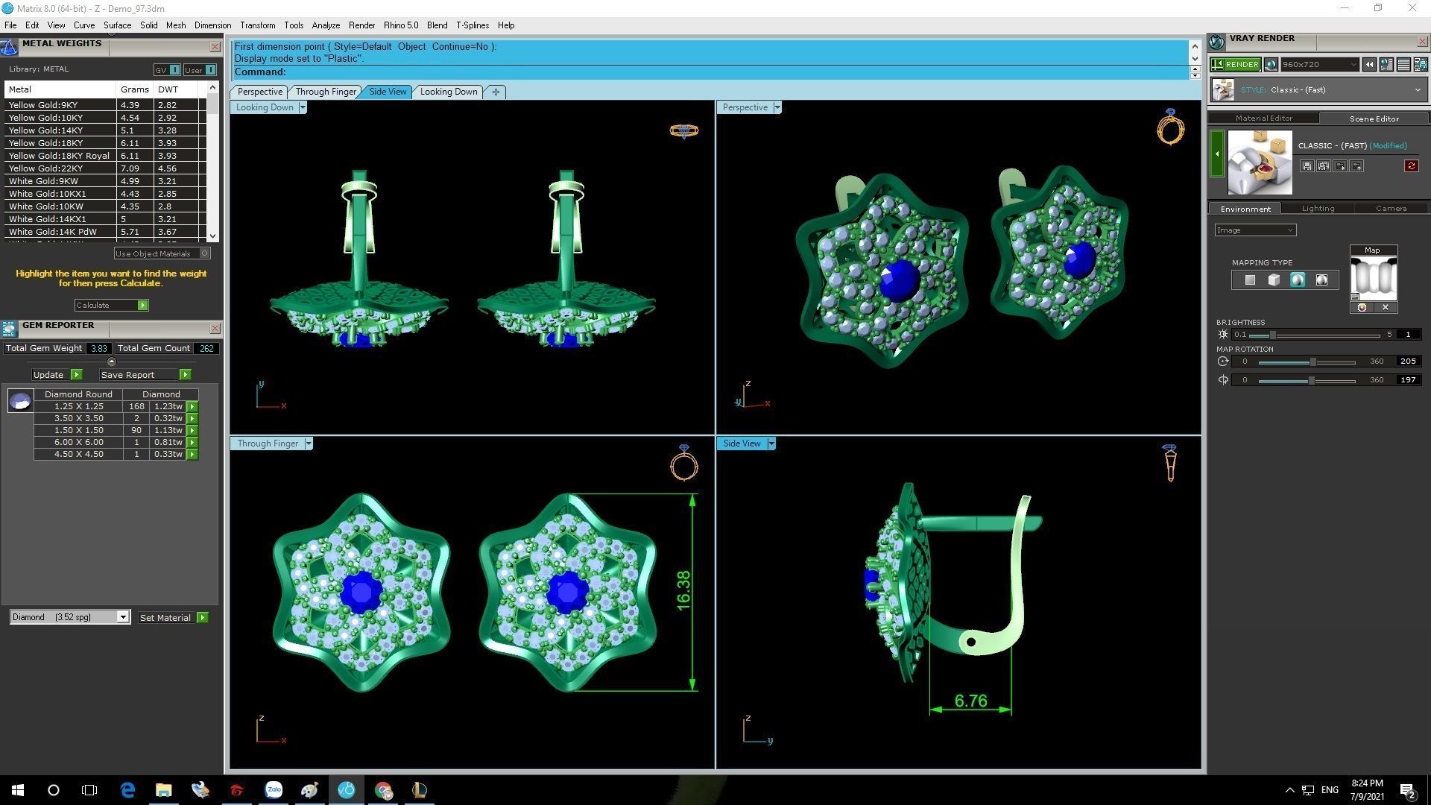Image resolution: width=1431 pixels, height=805 pixels.
Task: Select the spherical mapping type icon
Action: pyautogui.click(x=1298, y=280)
